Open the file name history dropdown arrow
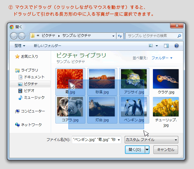The image size is (194, 169). click(x=119, y=140)
